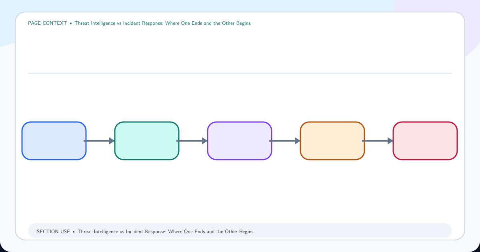The image size is (480, 252).
Task: Click the SECTION USE footer text
Action: [145, 232]
